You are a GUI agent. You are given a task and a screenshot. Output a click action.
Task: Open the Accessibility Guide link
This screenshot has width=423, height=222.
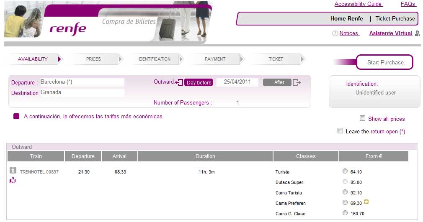click(x=358, y=4)
